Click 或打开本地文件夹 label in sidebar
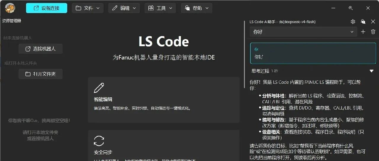Screen dimensions: 379x161 click(x=20, y=63)
